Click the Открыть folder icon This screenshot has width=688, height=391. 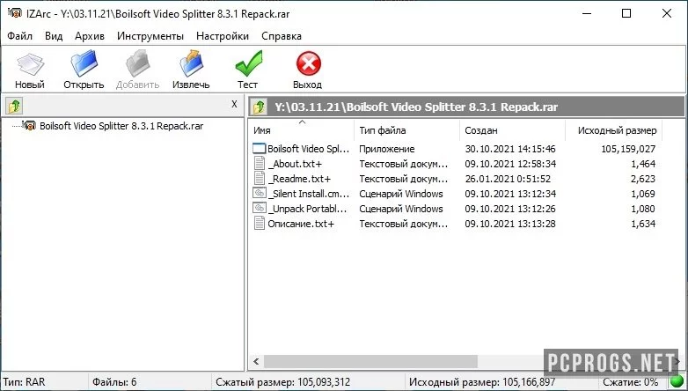84,63
